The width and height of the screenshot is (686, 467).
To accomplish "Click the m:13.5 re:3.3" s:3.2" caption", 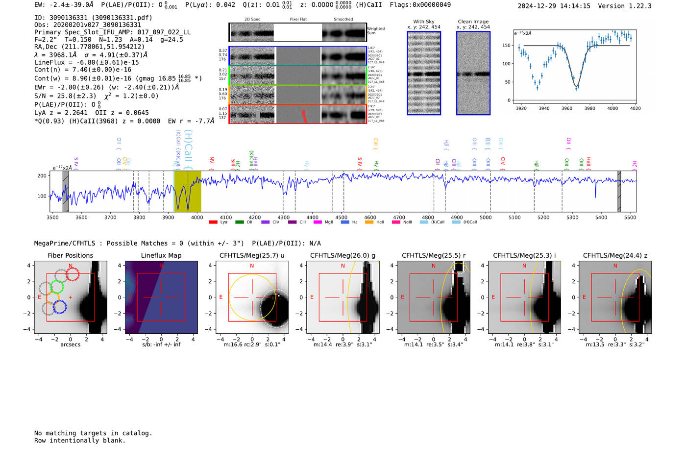I will coord(615,344).
